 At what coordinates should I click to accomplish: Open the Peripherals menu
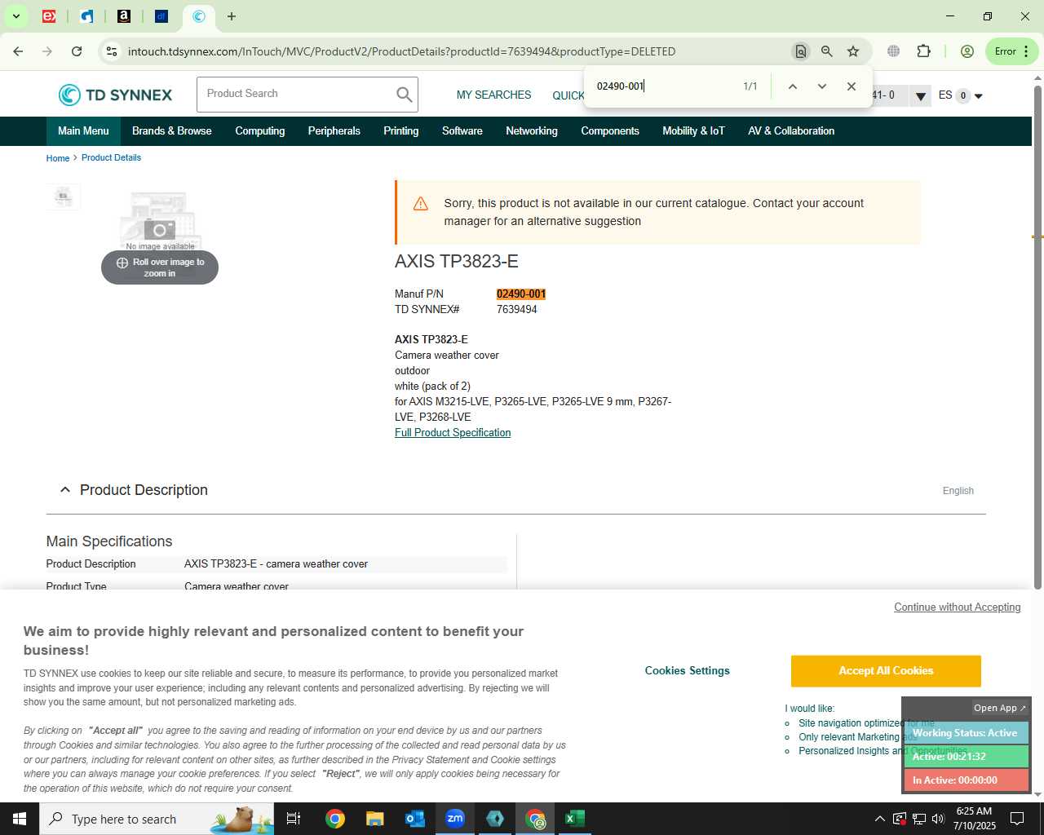coord(334,131)
